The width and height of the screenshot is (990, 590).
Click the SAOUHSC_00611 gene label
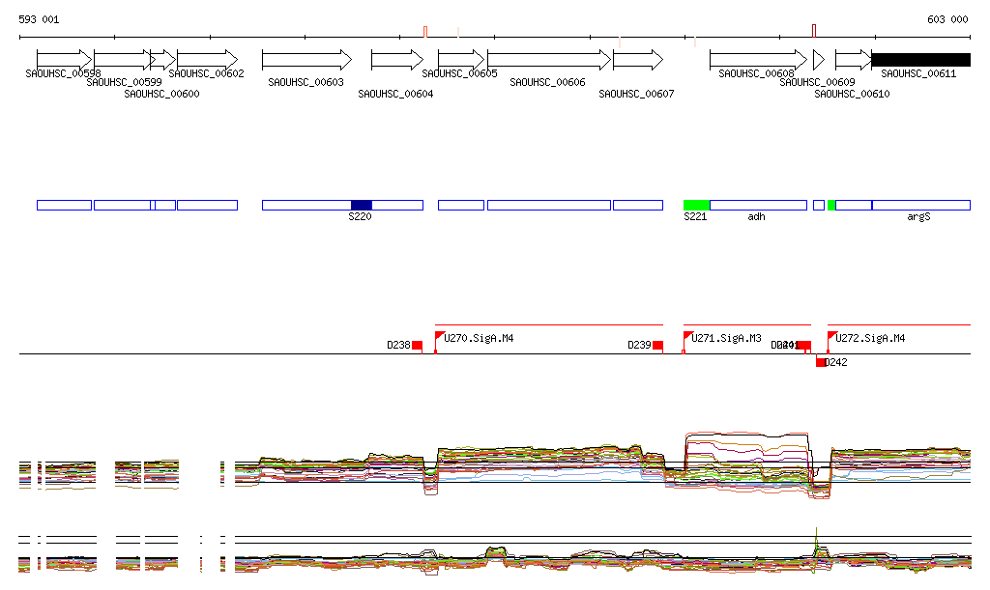918,73
